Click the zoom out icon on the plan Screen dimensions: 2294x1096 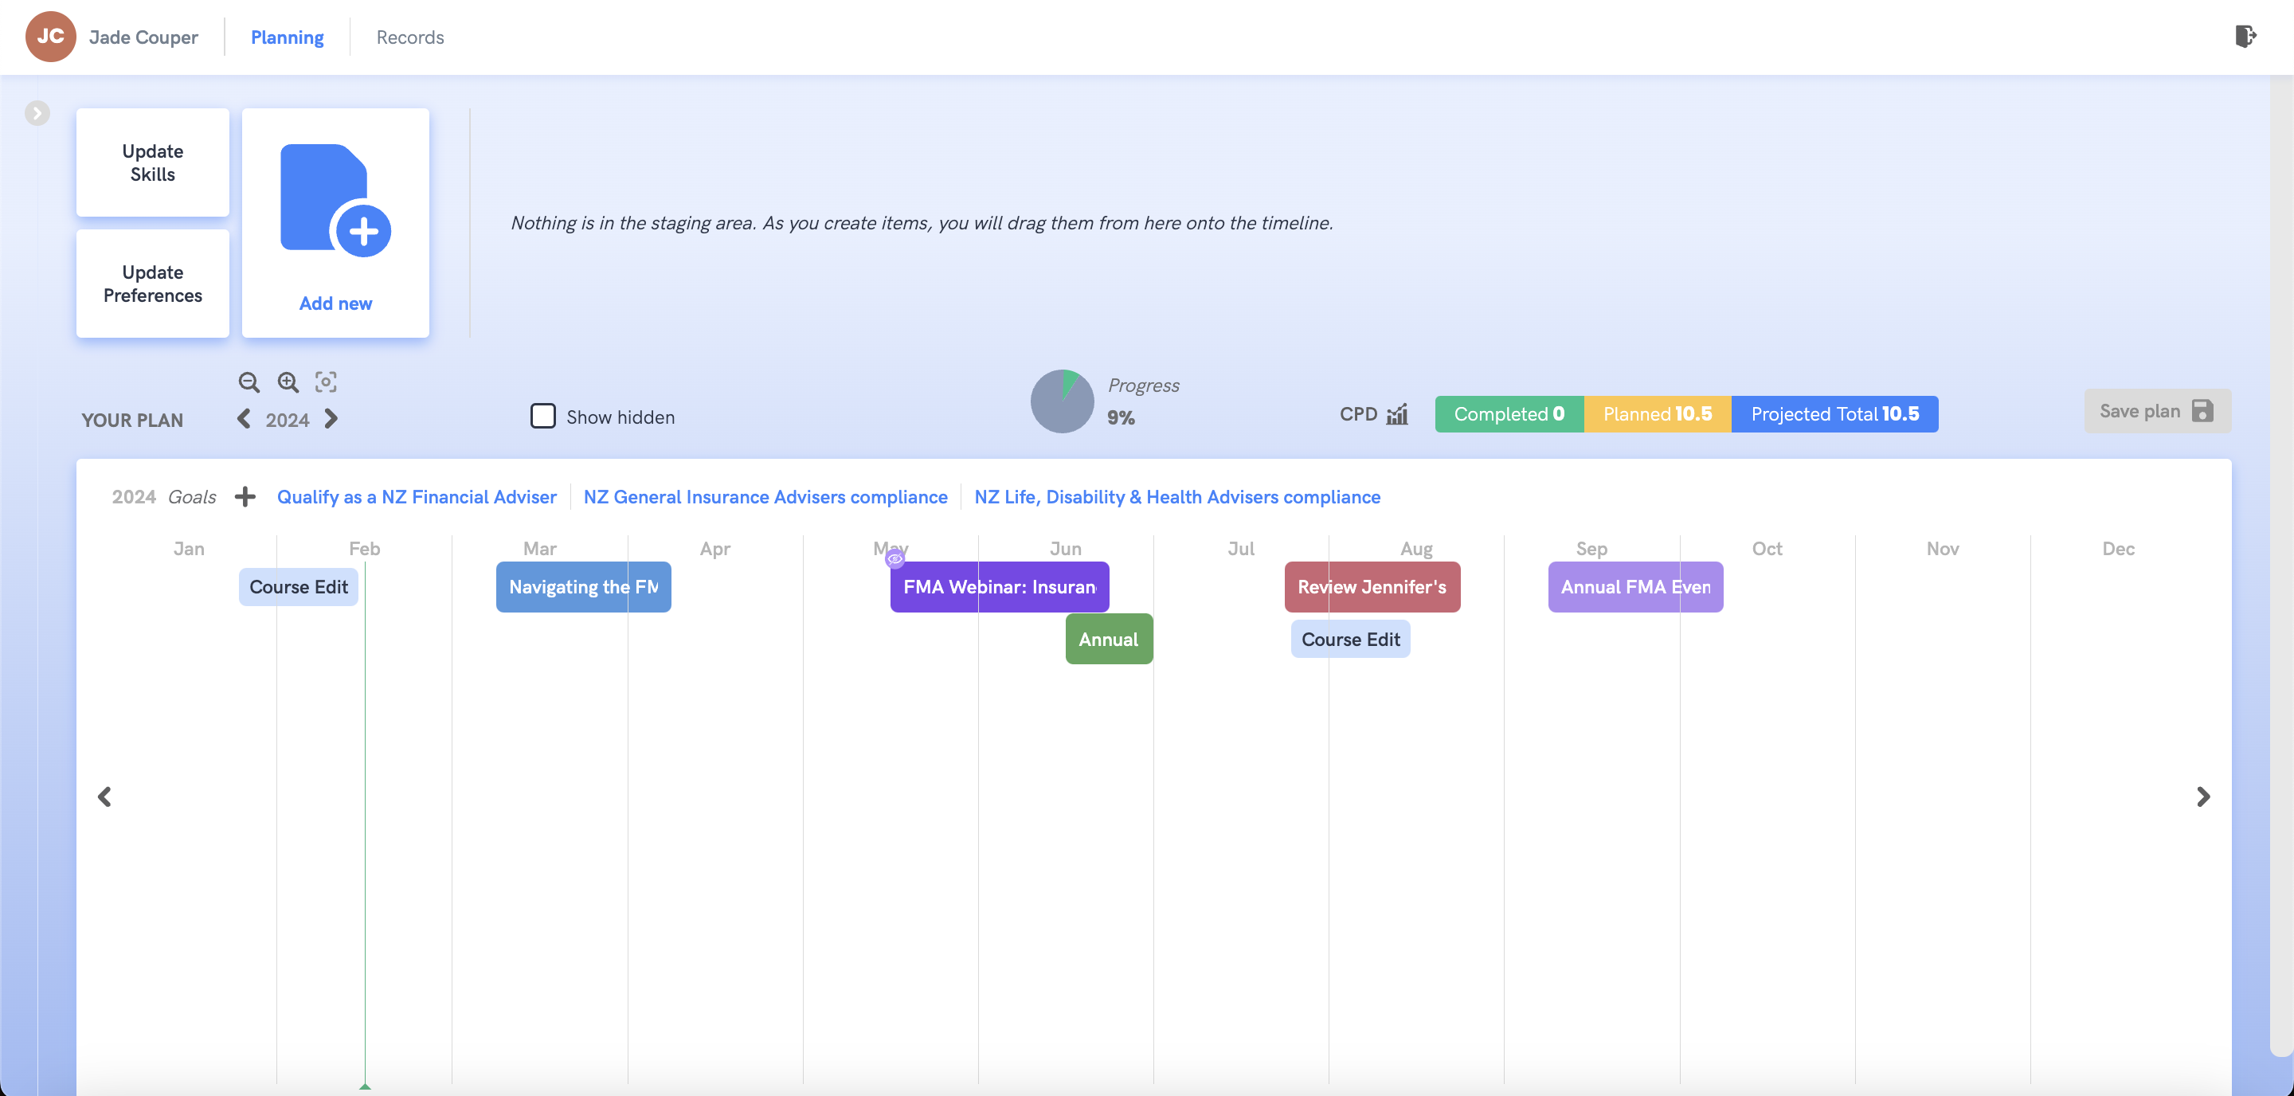(249, 382)
